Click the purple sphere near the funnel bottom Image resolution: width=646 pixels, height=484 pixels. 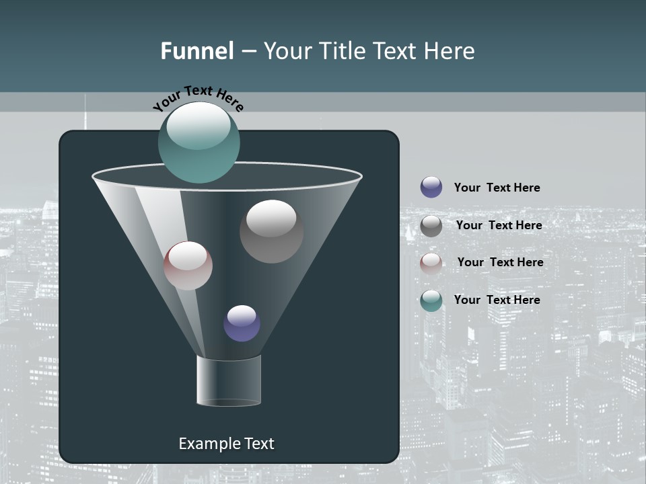[242, 323]
